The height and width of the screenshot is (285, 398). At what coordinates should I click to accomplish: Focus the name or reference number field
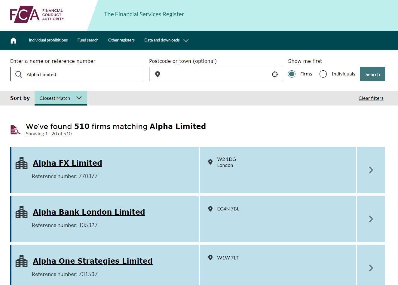tap(77, 74)
